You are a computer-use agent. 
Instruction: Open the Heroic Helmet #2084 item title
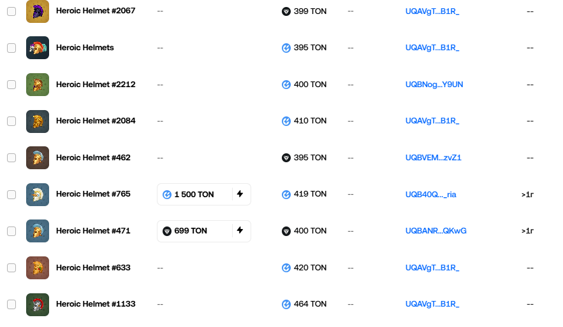[96, 121]
